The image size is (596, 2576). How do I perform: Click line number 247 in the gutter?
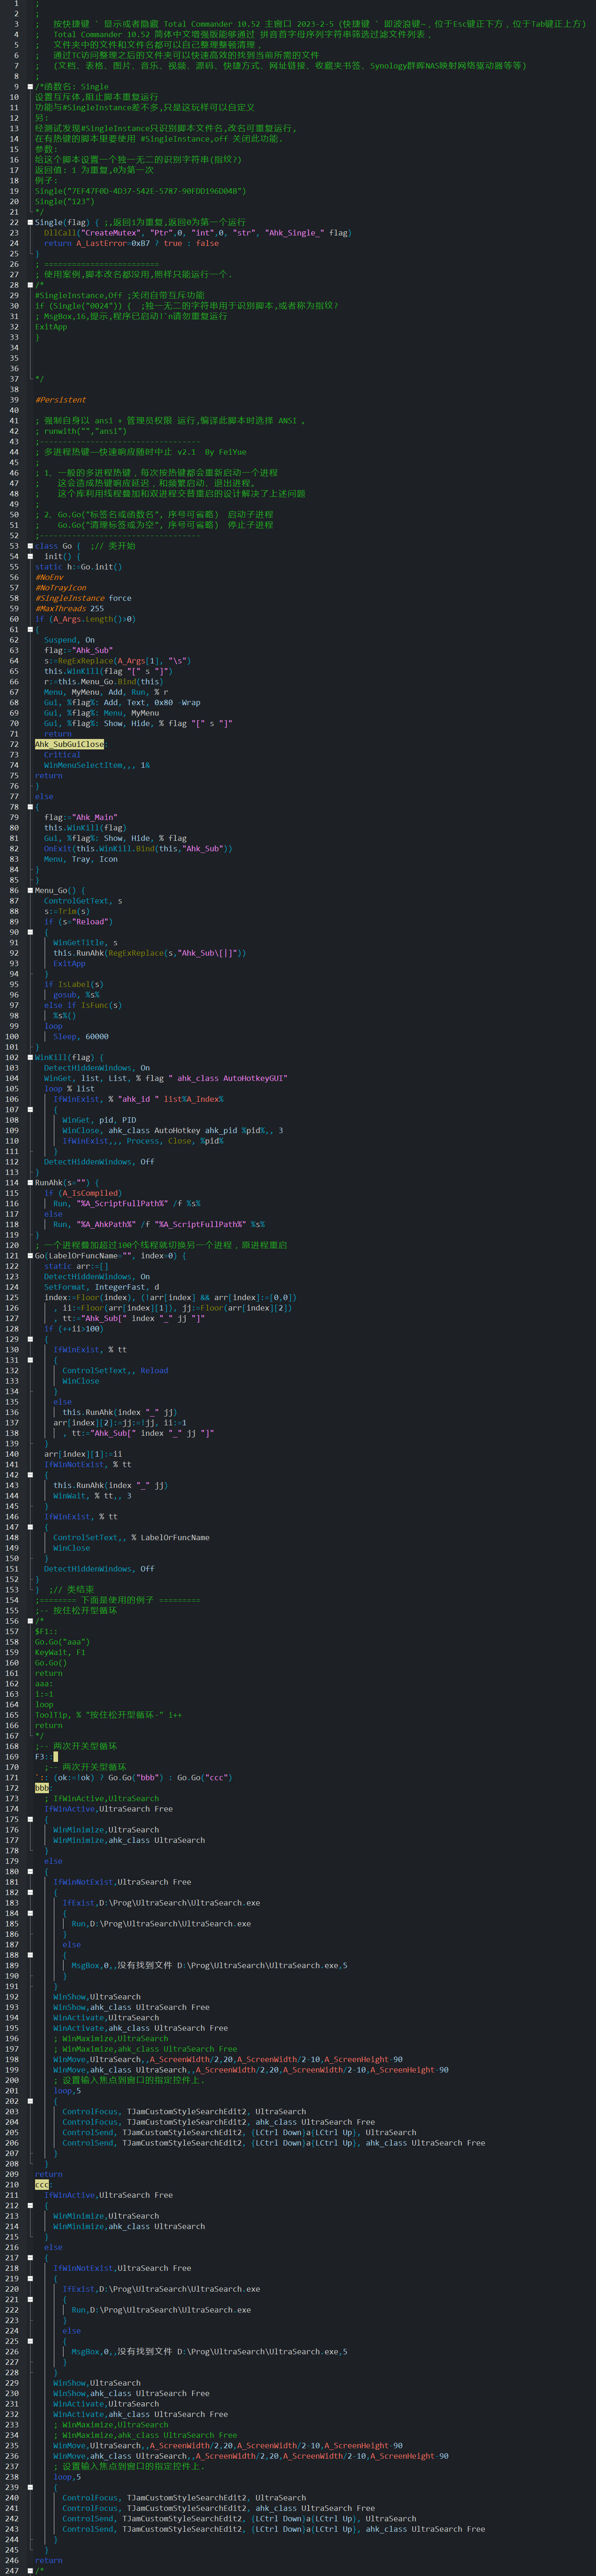click(x=12, y=2570)
